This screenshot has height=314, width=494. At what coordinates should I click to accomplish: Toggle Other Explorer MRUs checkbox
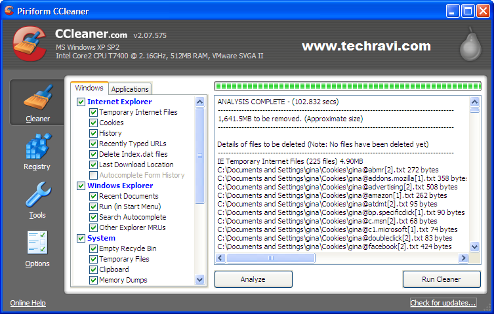click(93, 227)
